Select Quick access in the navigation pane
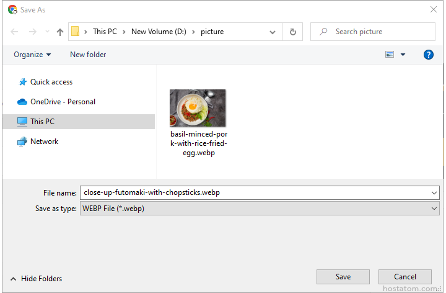 click(51, 82)
